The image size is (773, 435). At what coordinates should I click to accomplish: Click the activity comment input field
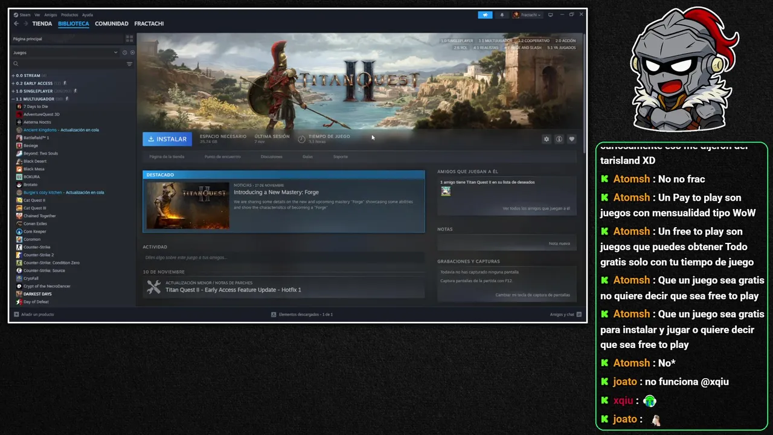tap(284, 257)
